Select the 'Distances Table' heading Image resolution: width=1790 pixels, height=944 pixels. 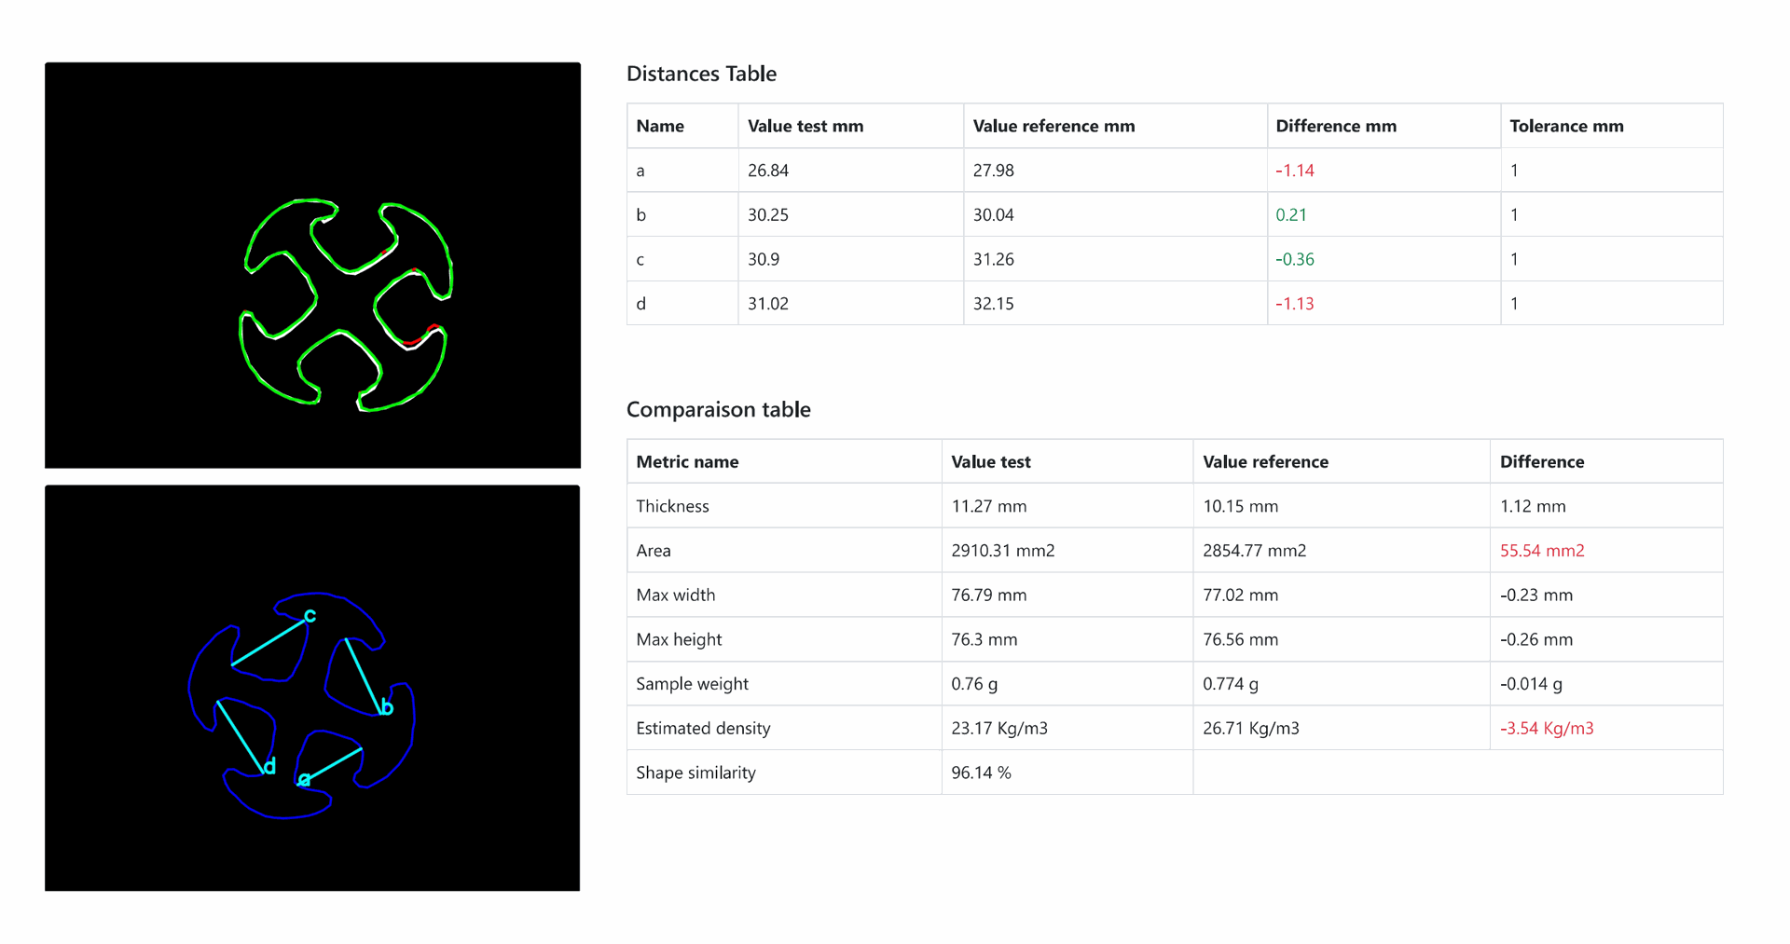point(701,74)
